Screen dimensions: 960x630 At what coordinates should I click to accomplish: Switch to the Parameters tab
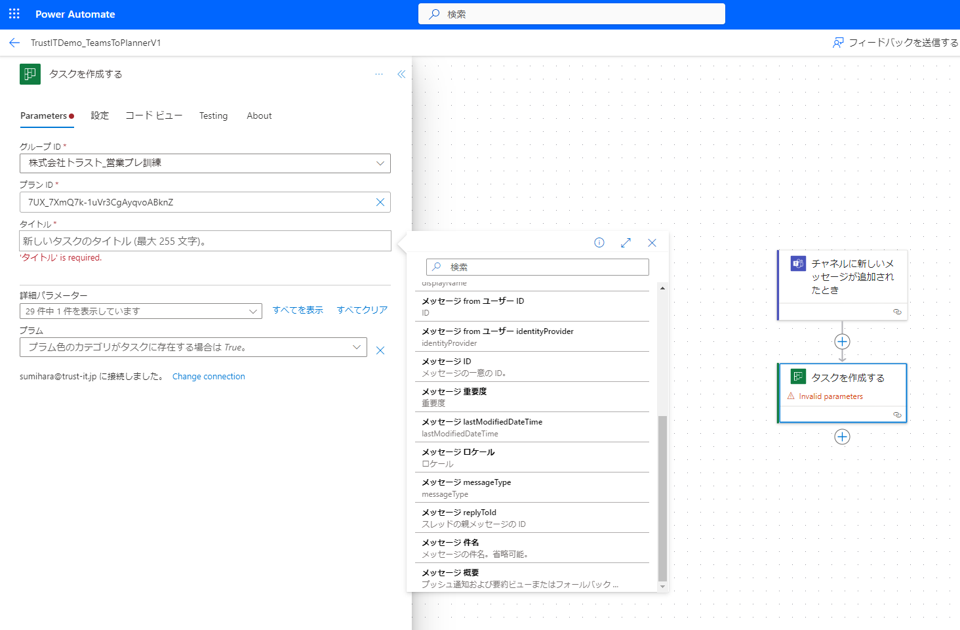point(47,115)
